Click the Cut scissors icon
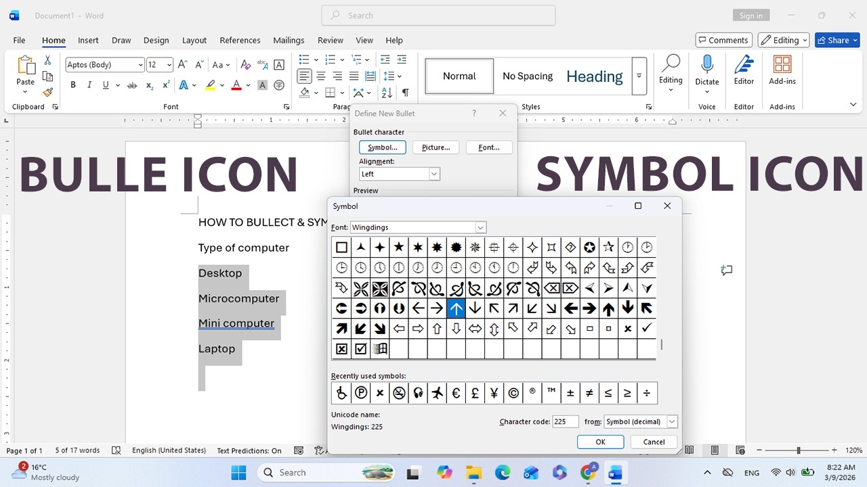Screen dimensions: 867x487 [47, 61]
